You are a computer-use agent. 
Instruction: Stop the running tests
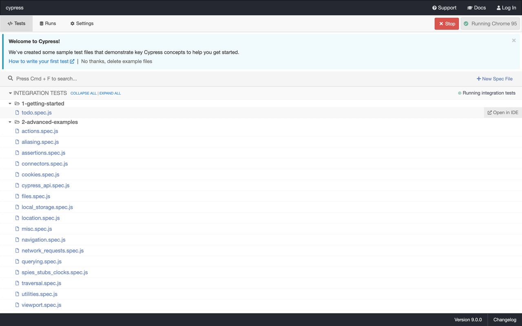pyautogui.click(x=447, y=24)
